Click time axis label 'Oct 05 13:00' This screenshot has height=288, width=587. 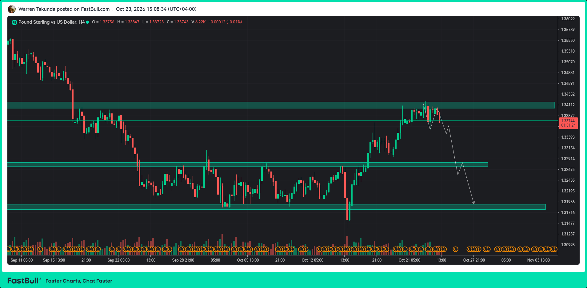[x=248, y=260]
